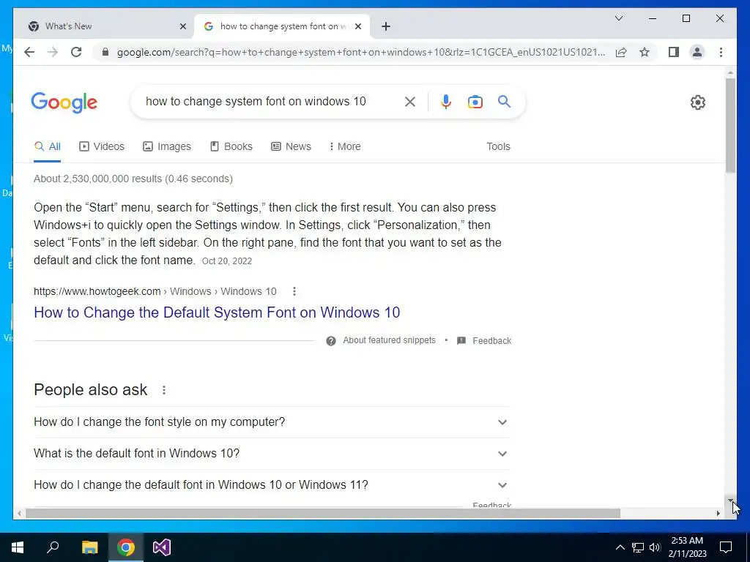
Task: Open the Windows notification center
Action: tap(726, 547)
